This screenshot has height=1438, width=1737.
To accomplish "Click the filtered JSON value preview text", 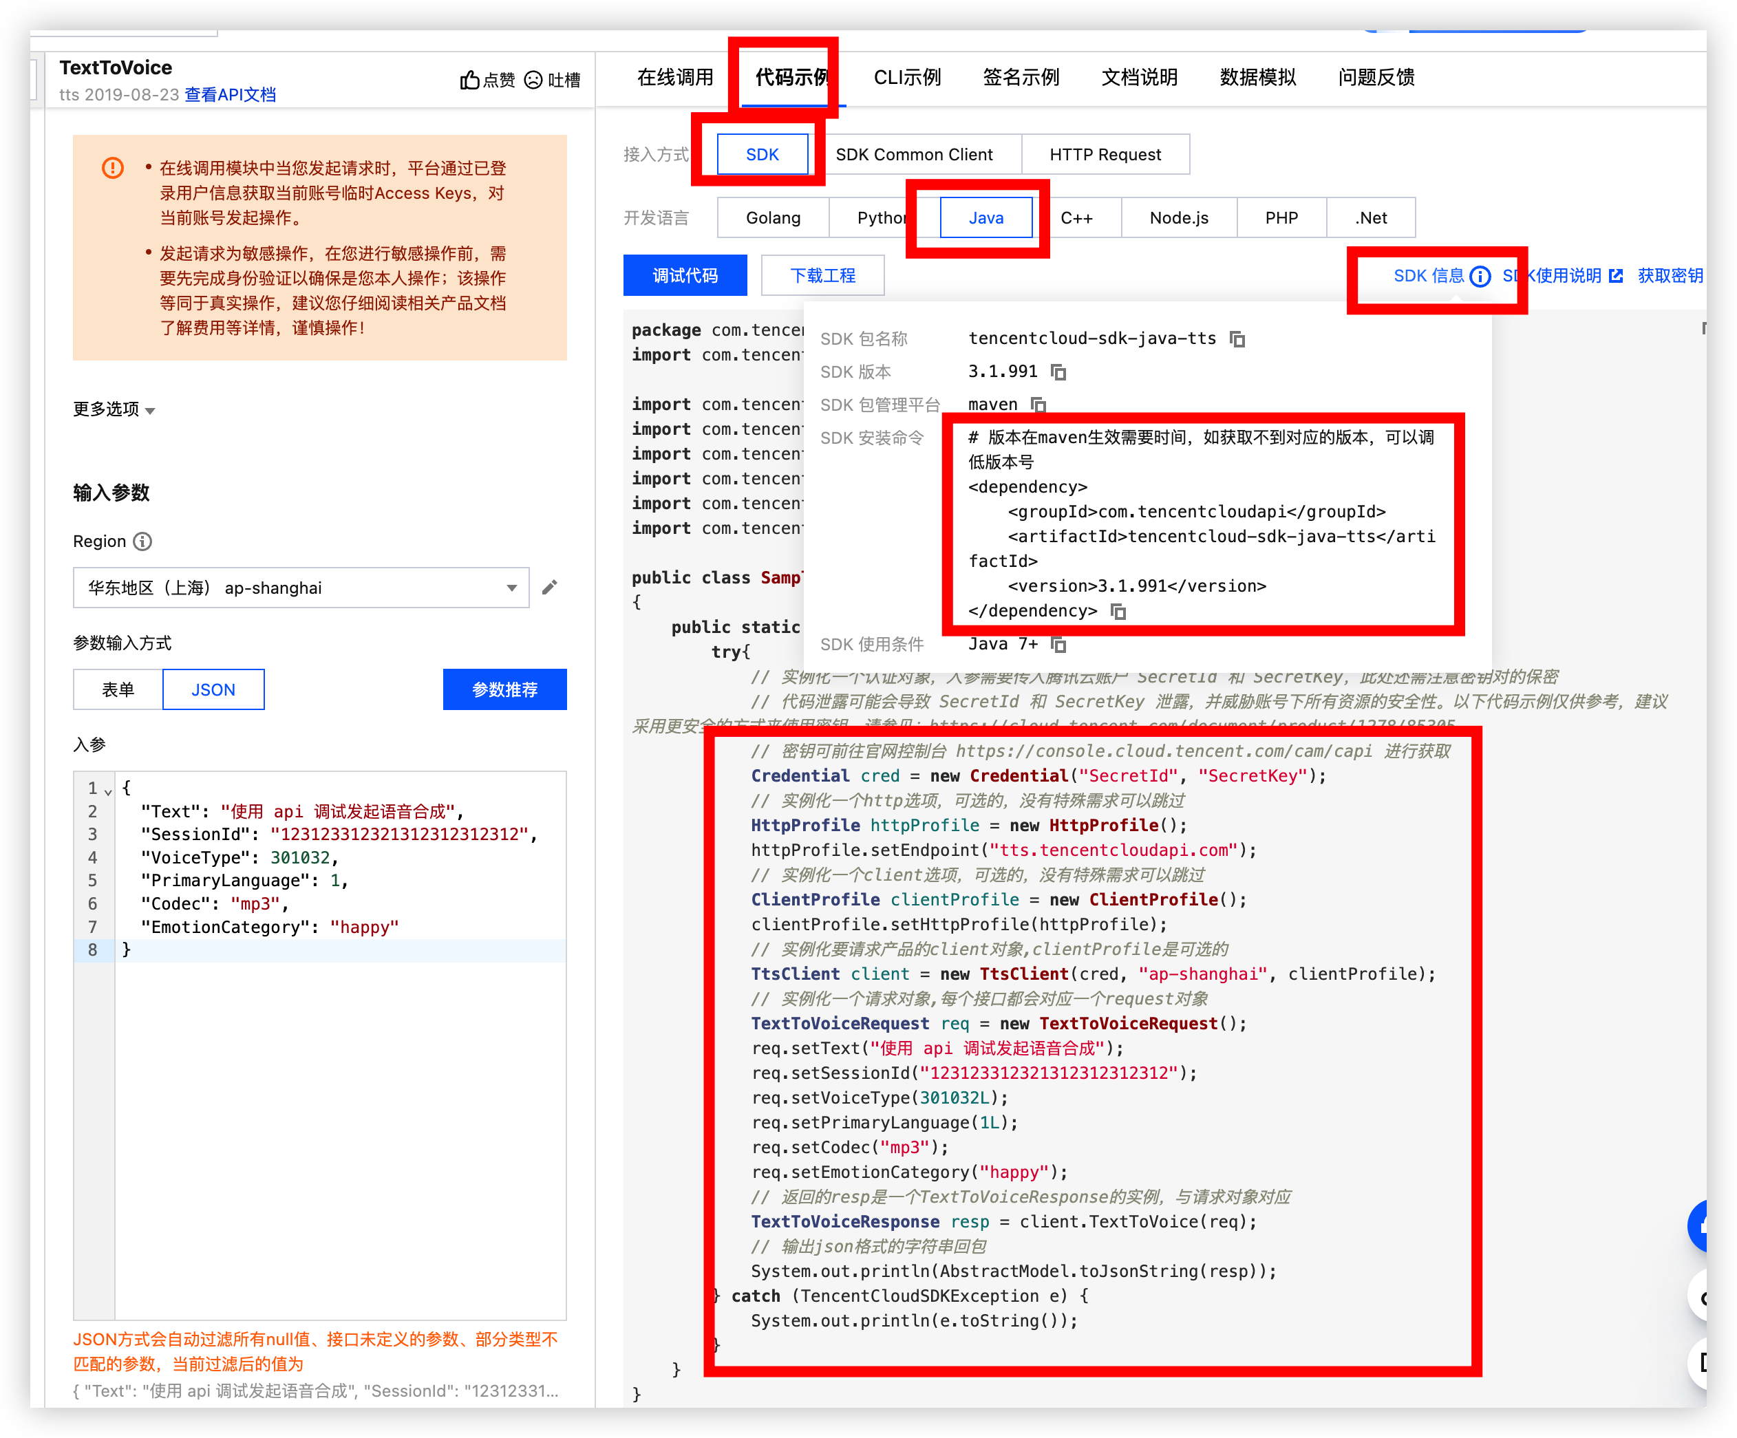I will [315, 1391].
